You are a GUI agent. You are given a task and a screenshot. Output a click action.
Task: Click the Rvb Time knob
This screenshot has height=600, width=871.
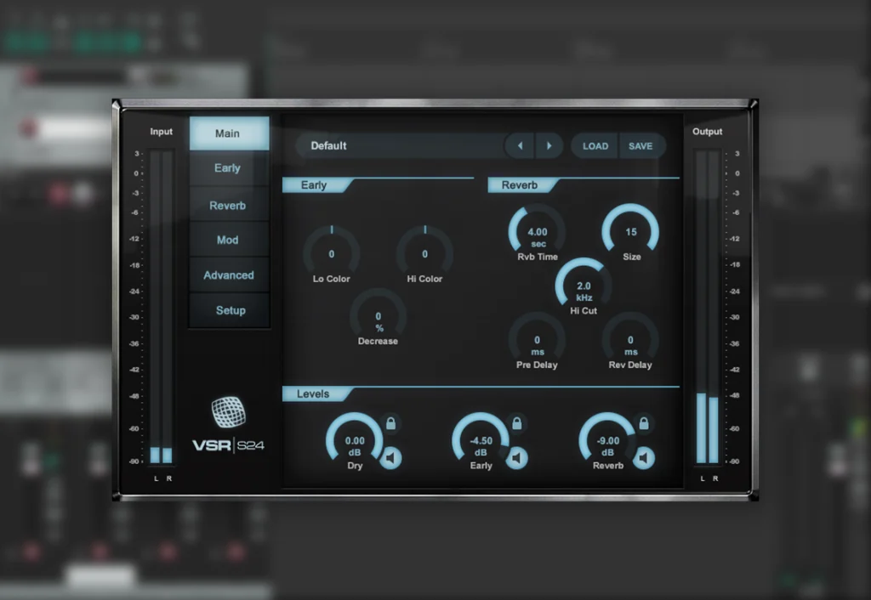click(537, 232)
